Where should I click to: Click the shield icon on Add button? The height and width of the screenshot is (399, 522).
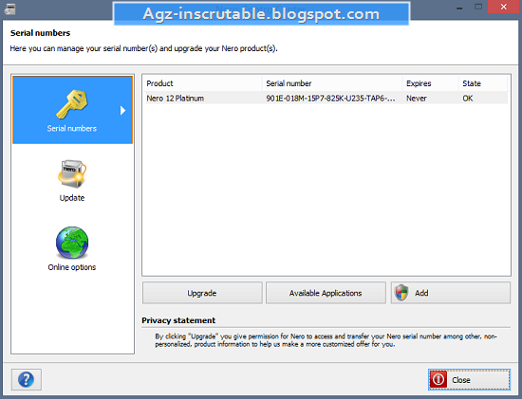[401, 293]
